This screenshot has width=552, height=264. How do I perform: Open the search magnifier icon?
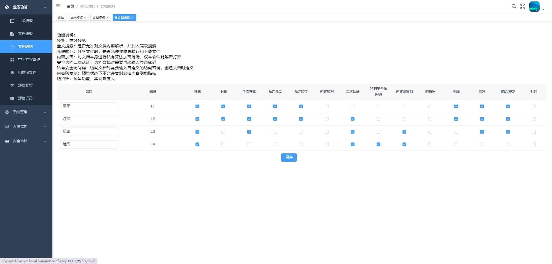(514, 6)
